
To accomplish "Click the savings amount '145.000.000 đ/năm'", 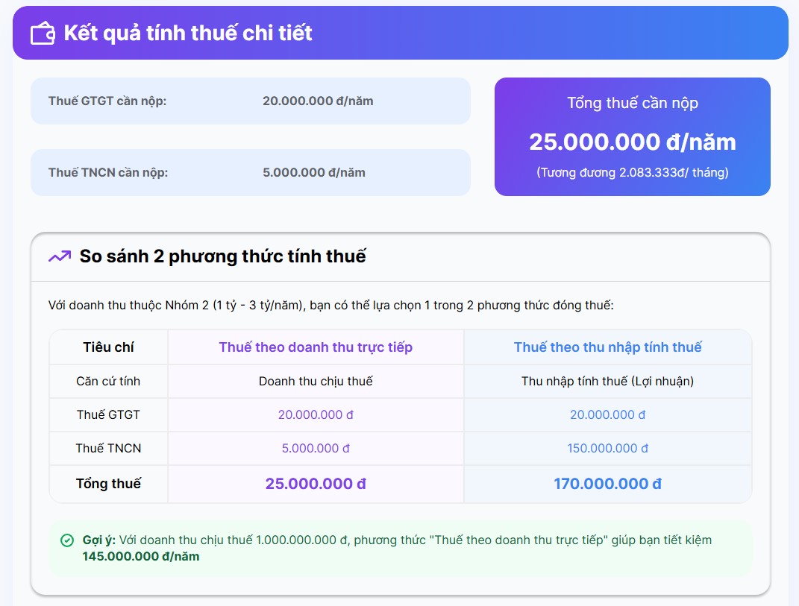I will click(141, 557).
